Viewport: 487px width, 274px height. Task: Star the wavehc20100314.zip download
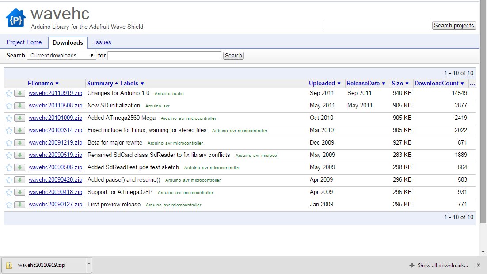(9, 131)
